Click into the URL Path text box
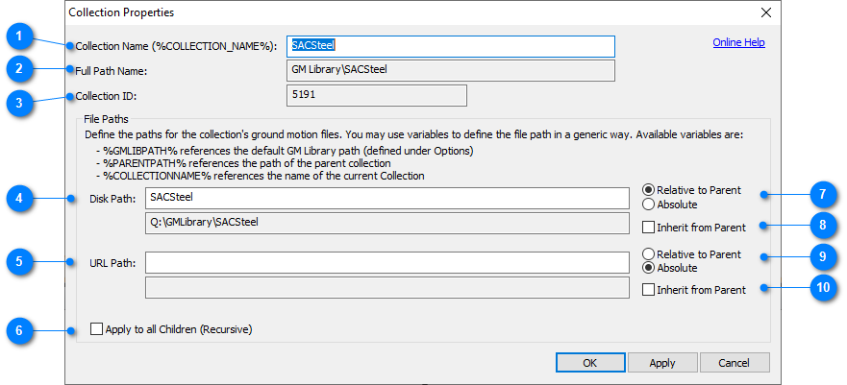Image resolution: width=847 pixels, height=385 pixels. [x=387, y=263]
